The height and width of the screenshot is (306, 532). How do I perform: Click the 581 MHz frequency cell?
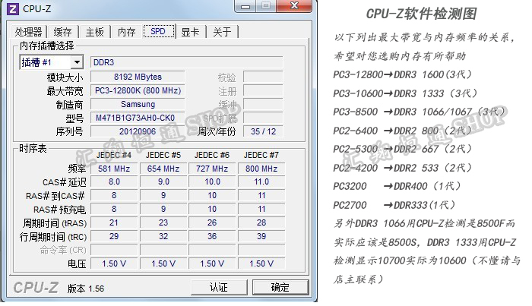pyautogui.click(x=114, y=169)
